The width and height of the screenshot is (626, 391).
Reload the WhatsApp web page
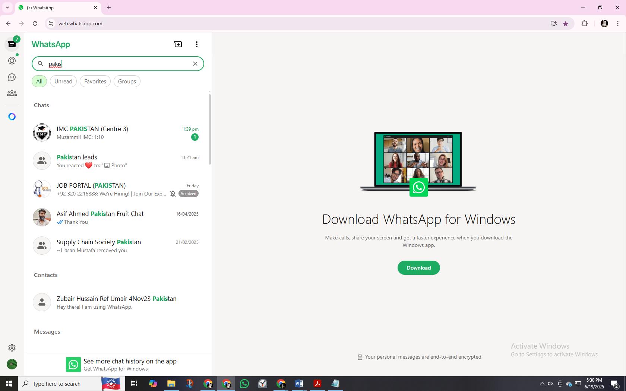[35, 23]
